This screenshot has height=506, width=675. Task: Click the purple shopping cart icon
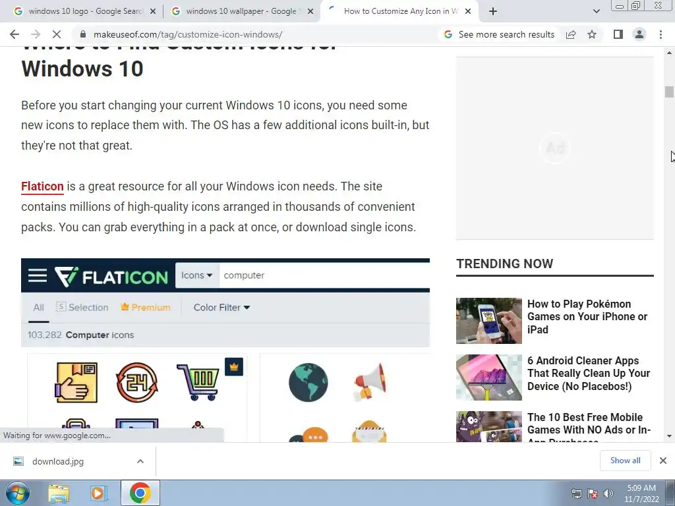(198, 383)
